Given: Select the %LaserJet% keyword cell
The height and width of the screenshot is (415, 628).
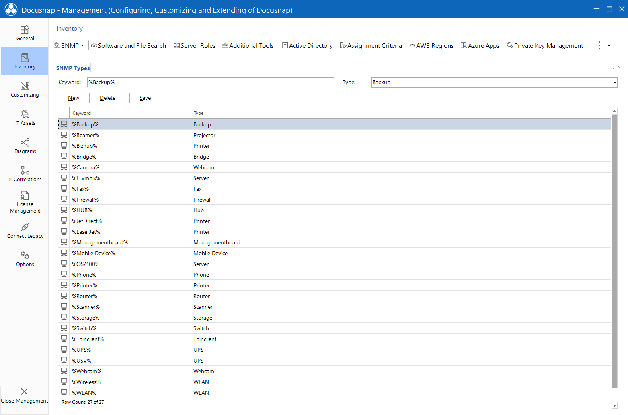Looking at the screenshot, I should (130, 232).
